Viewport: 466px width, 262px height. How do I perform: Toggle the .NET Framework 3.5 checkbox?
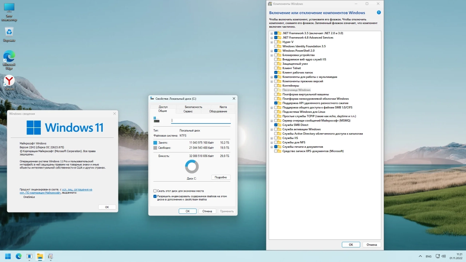[276, 33]
